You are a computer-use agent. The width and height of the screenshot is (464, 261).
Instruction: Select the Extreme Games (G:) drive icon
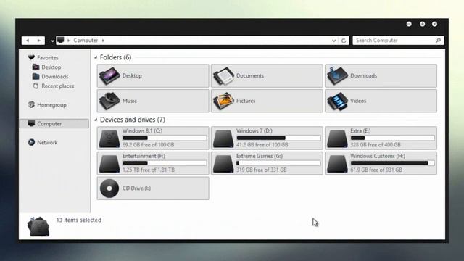click(223, 163)
